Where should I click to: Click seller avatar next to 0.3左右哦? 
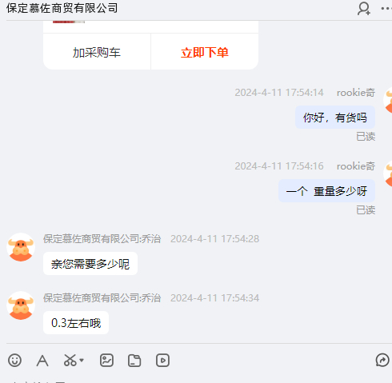(21, 305)
